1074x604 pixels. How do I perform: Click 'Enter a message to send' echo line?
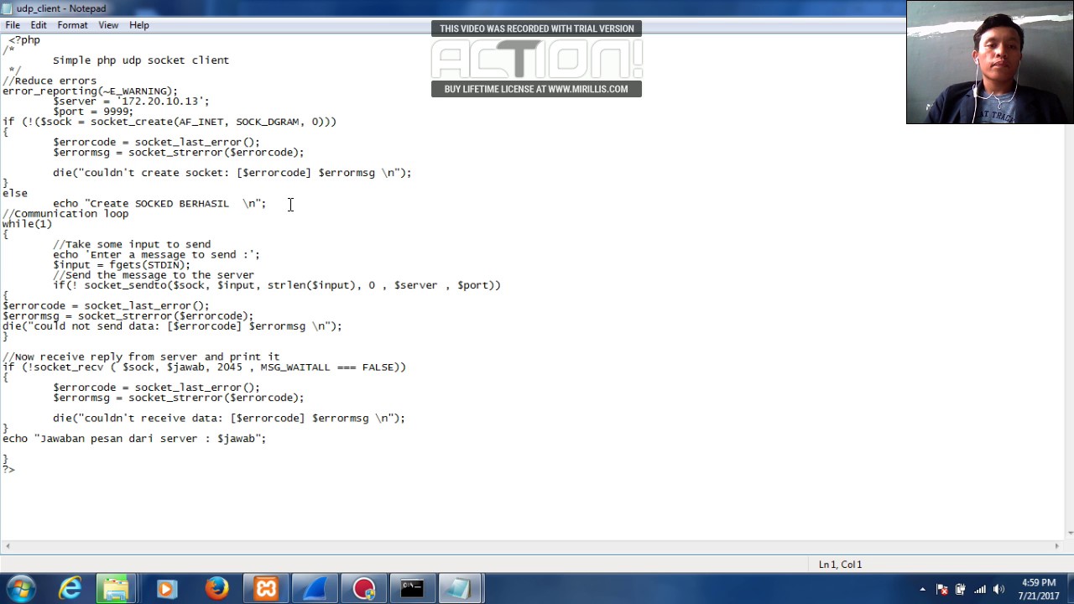click(157, 254)
